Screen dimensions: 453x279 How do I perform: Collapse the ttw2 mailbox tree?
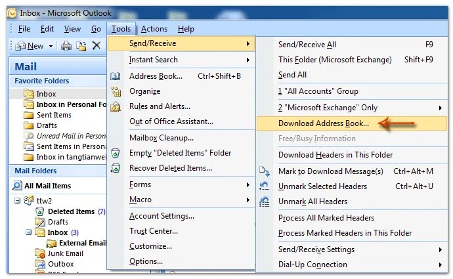17,200
